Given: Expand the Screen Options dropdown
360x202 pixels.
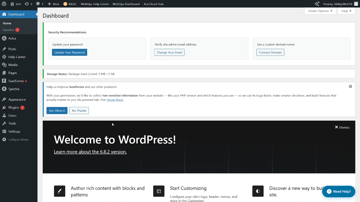Looking at the screenshot, I should [x=320, y=11].
